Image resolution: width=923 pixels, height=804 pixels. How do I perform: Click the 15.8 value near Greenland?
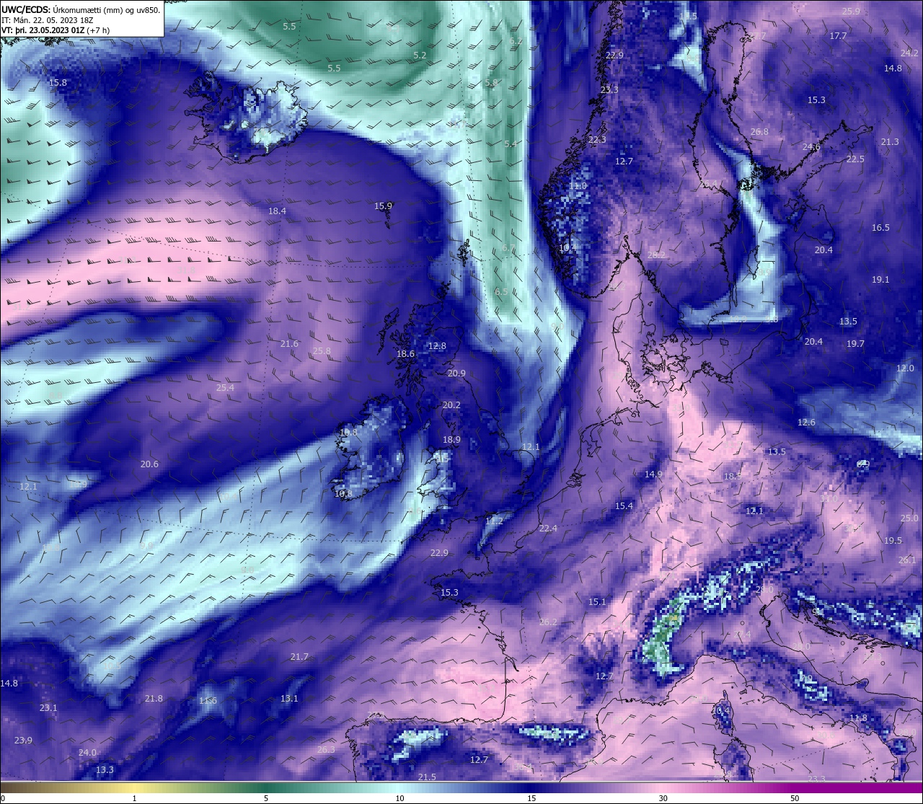point(58,83)
